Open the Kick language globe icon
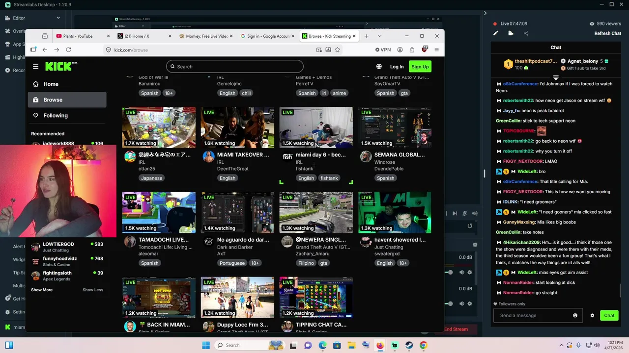Image resolution: width=629 pixels, height=353 pixels. pyautogui.click(x=379, y=67)
